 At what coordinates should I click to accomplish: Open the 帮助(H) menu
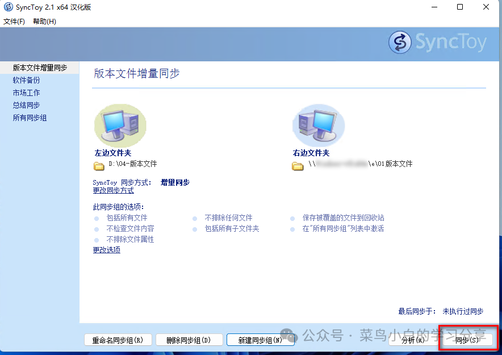point(44,22)
